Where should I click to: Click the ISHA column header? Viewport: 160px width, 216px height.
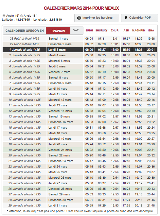(x=151, y=30)
